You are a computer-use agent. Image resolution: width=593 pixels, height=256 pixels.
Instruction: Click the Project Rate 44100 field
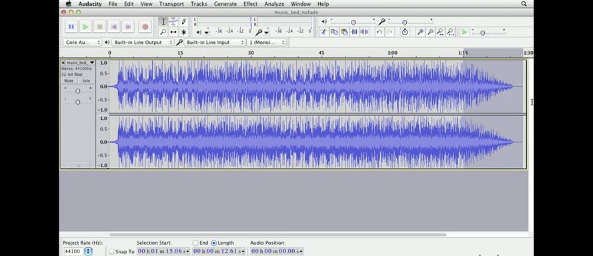pyautogui.click(x=74, y=251)
